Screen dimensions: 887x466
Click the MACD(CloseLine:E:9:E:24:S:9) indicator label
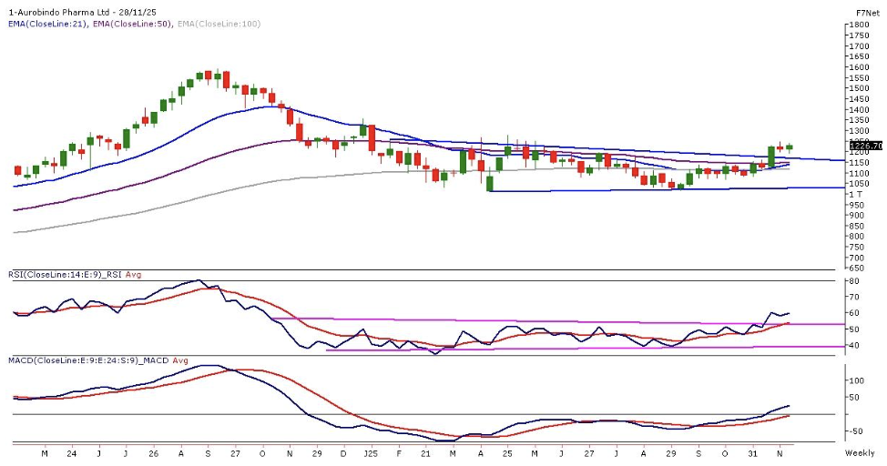tap(71, 360)
